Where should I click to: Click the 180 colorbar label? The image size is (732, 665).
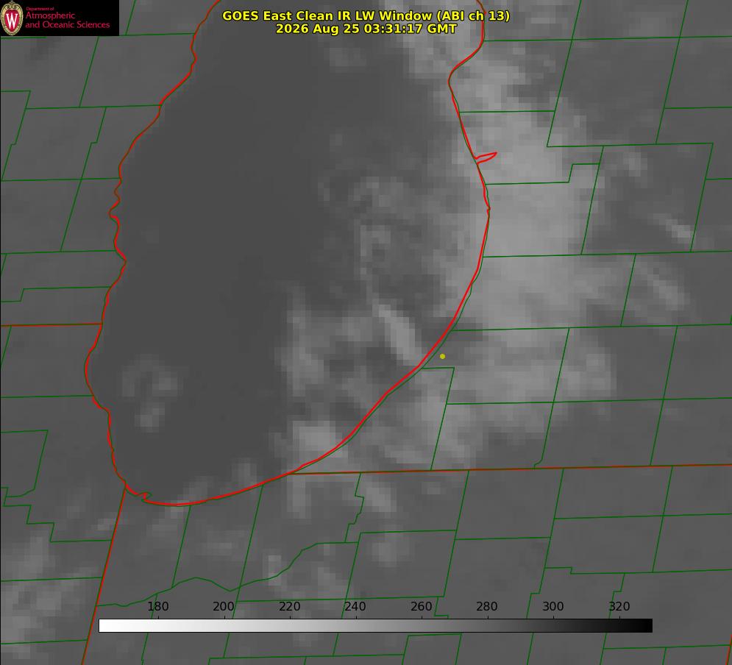pyautogui.click(x=157, y=606)
